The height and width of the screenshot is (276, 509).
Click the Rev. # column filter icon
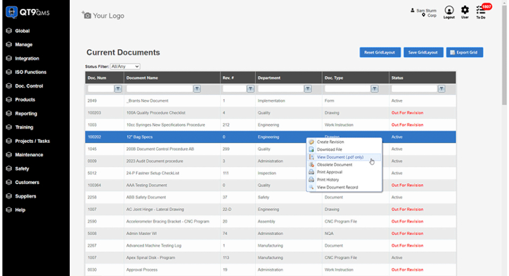tap(251, 89)
